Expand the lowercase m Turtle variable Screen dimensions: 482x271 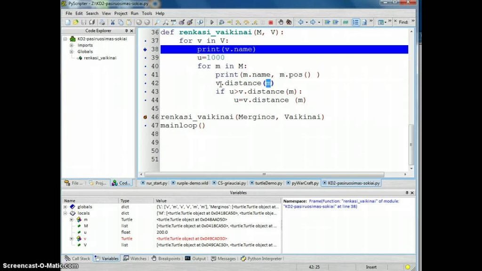tap(72, 220)
